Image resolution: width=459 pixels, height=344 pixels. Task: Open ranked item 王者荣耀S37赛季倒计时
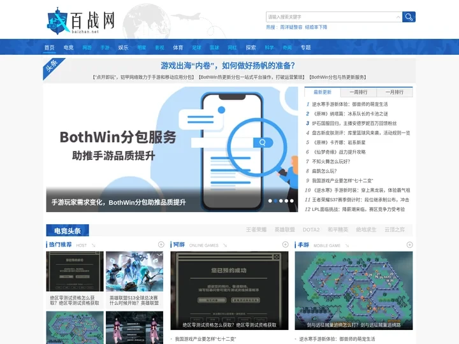pyautogui.click(x=361, y=200)
